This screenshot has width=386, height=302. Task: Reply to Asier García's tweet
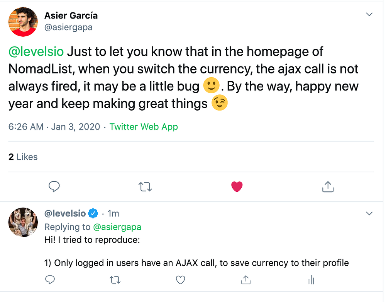(x=54, y=187)
